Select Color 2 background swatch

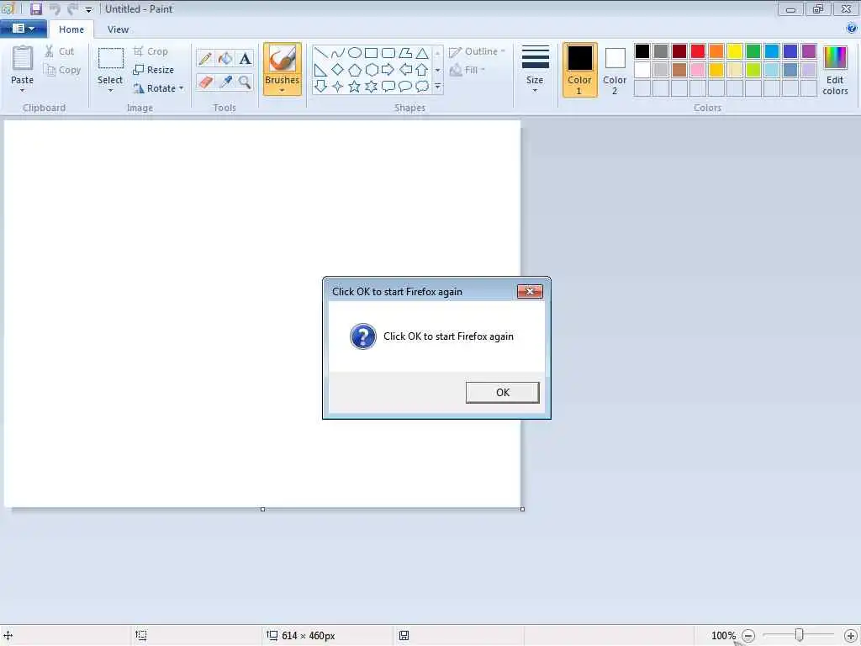tap(615, 70)
